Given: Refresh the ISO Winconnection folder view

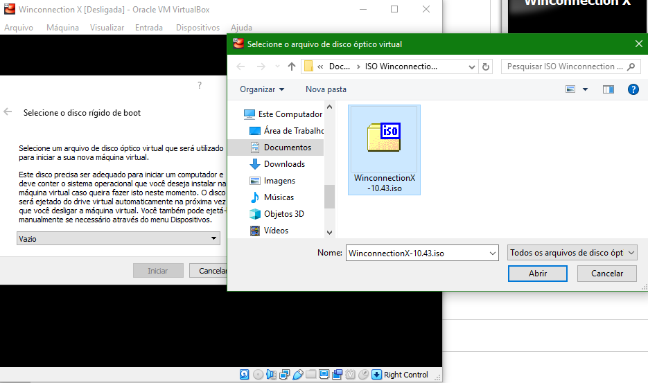Looking at the screenshot, I should (x=486, y=66).
